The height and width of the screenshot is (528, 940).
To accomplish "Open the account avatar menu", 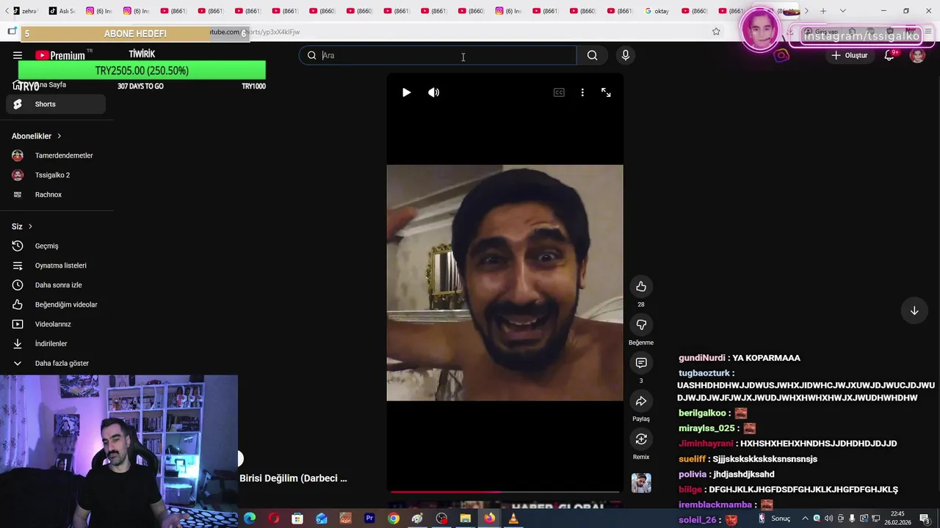I will 917,55.
